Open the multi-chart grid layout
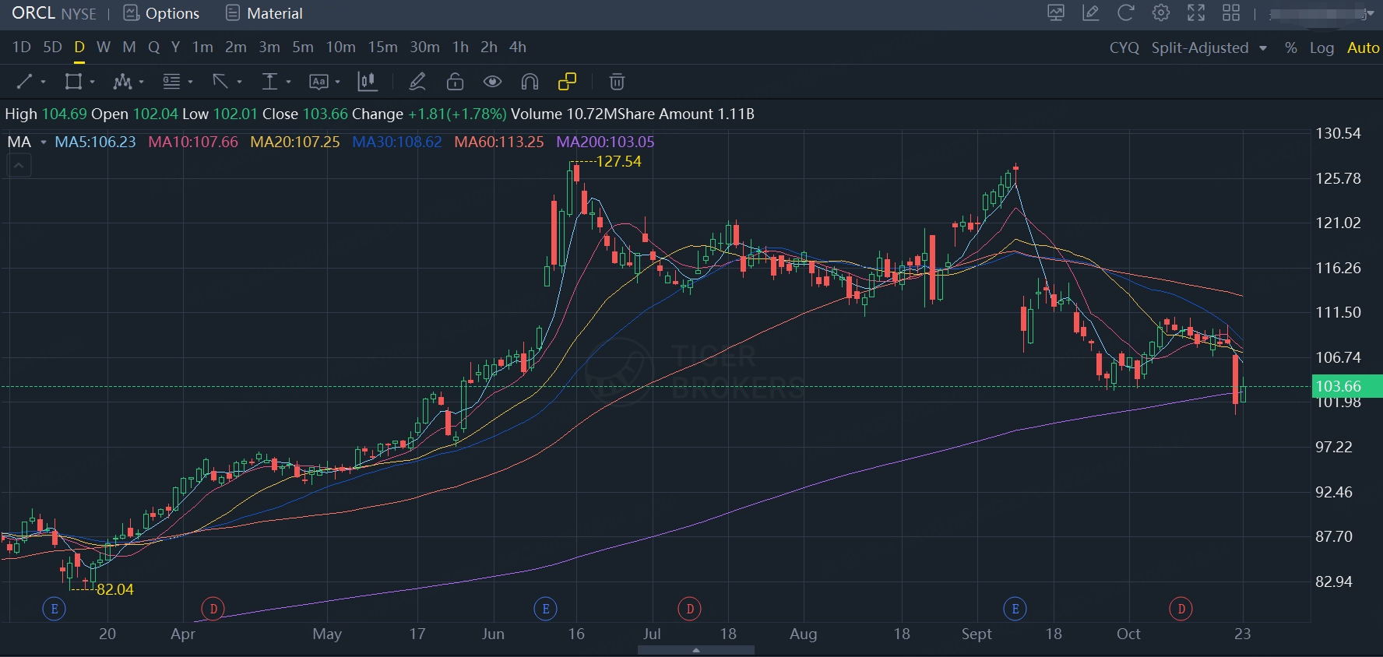 click(1231, 12)
